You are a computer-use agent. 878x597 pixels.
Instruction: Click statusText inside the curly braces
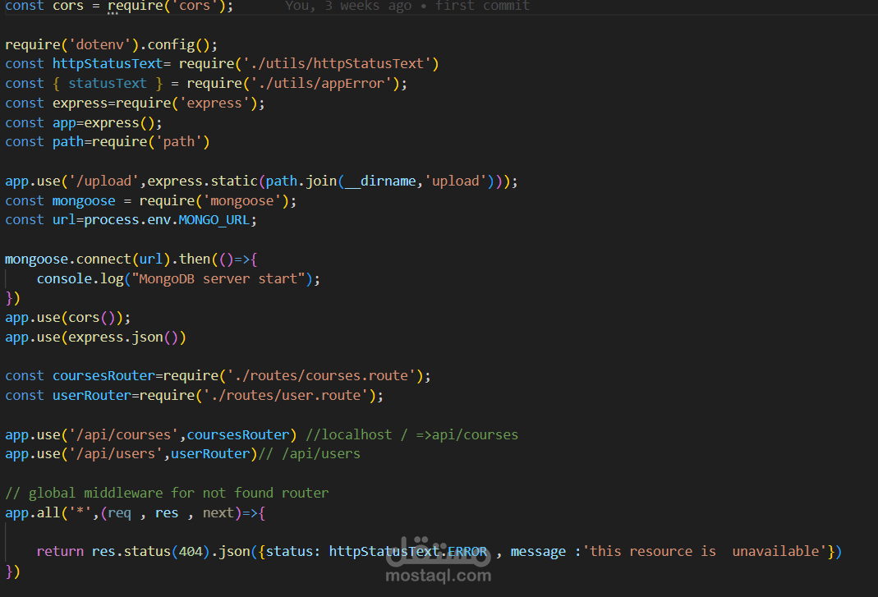point(108,84)
